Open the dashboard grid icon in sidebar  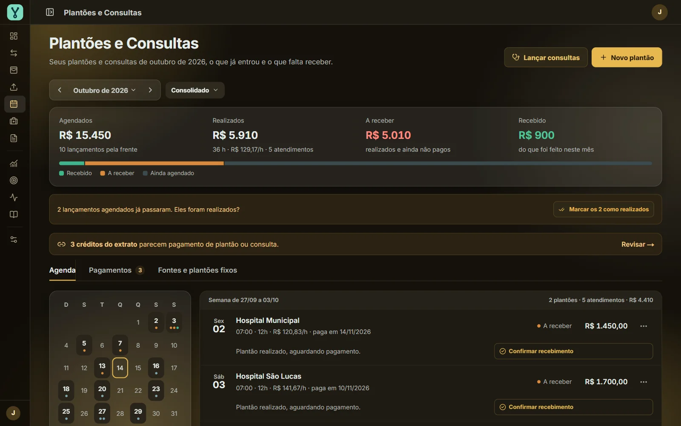click(14, 36)
